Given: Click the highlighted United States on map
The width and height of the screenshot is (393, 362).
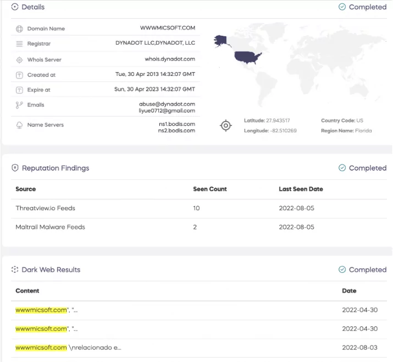Looking at the screenshot, I should [x=247, y=58].
